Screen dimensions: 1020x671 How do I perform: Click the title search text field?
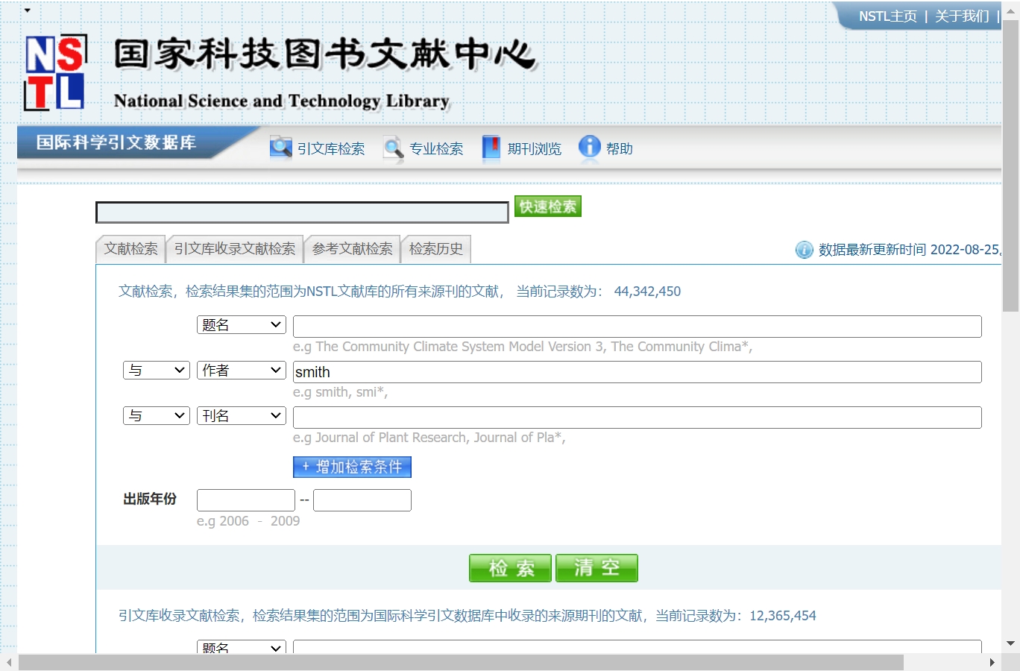click(x=637, y=327)
